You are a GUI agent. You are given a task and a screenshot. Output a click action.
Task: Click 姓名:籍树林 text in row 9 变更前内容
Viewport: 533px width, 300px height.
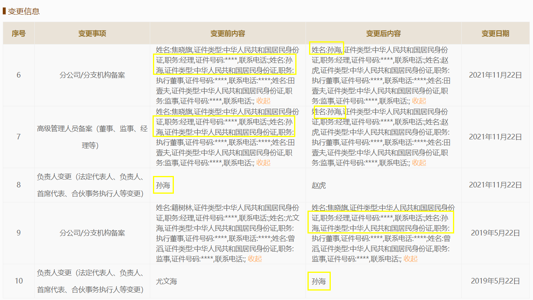174,207
